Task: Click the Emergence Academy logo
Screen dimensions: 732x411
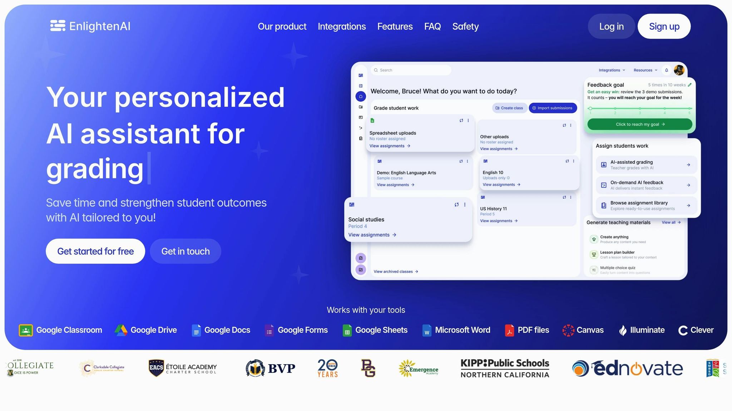Action: [x=419, y=368]
